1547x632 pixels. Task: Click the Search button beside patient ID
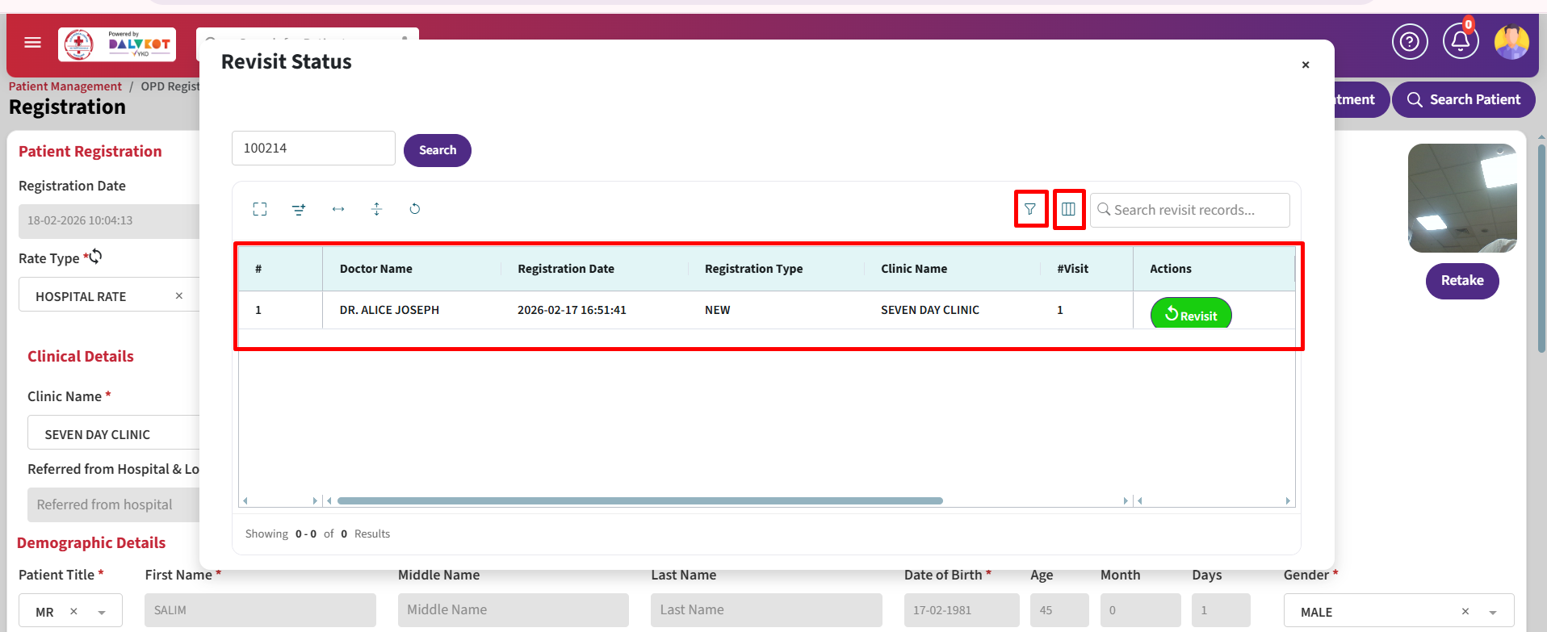437,150
